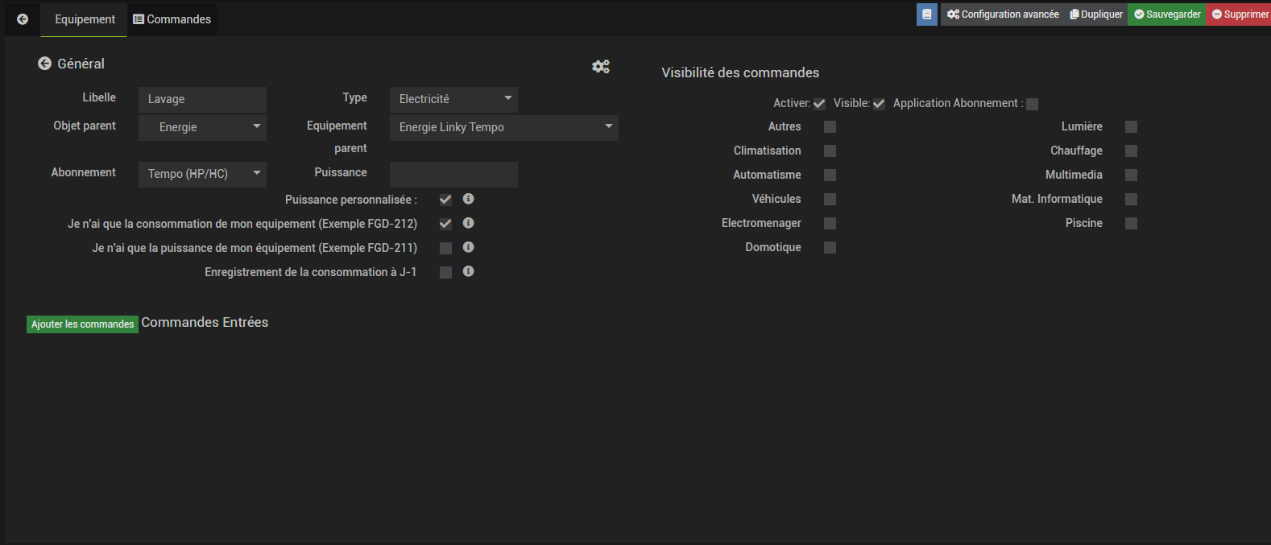The width and height of the screenshot is (1271, 545).
Task: Uncheck the Puissance personnalisée checkbox
Action: click(445, 200)
